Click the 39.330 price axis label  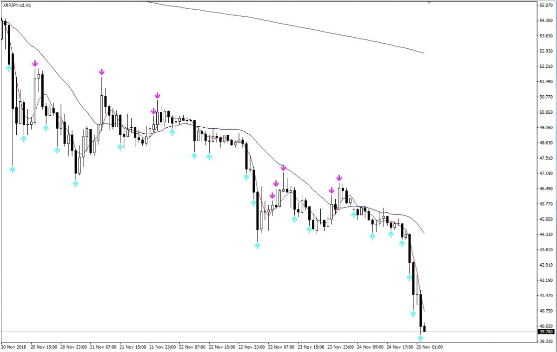click(546, 341)
